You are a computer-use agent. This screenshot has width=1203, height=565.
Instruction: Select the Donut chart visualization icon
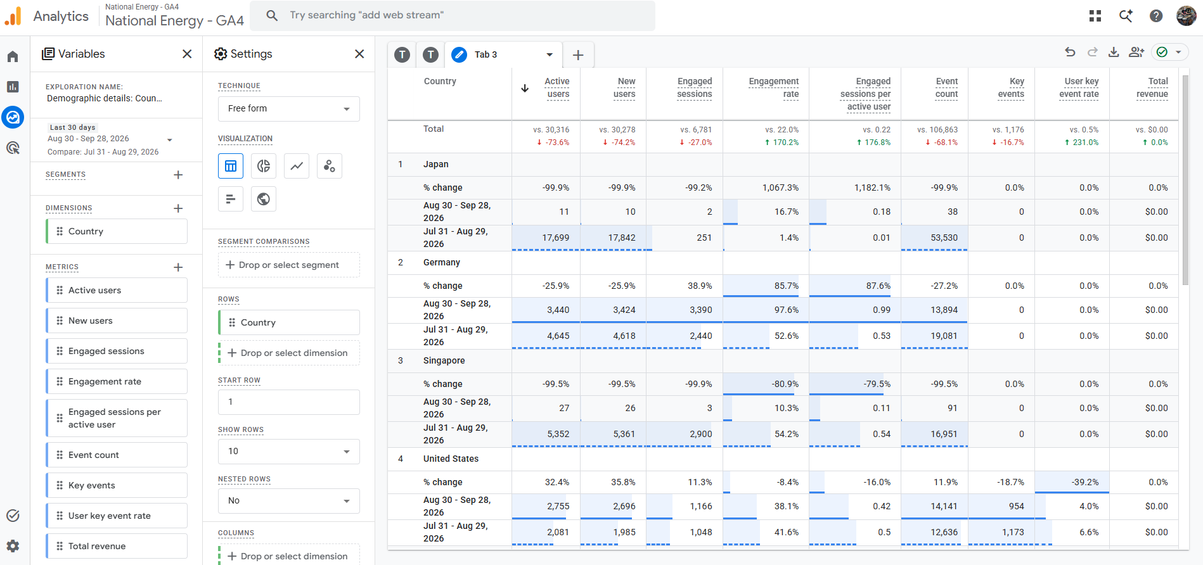pos(264,166)
